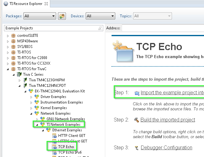Viewport: 204px width, 157px height.
Task: Expand the MSP430ware tree node
Action: coord(8,41)
